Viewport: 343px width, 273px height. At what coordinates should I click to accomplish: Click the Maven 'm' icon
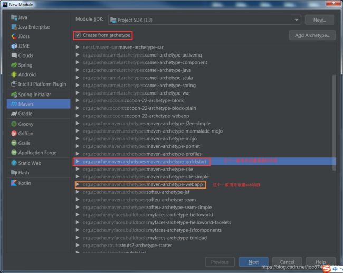(x=14, y=104)
